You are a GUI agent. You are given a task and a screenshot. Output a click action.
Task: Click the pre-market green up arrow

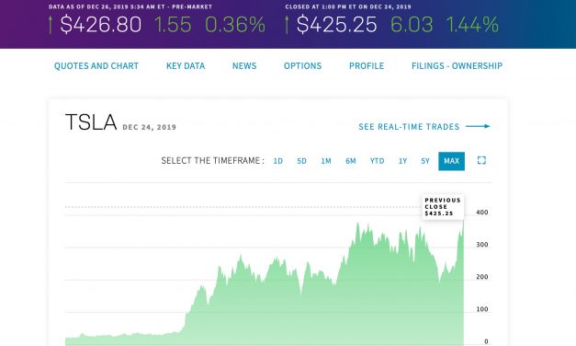51,25
